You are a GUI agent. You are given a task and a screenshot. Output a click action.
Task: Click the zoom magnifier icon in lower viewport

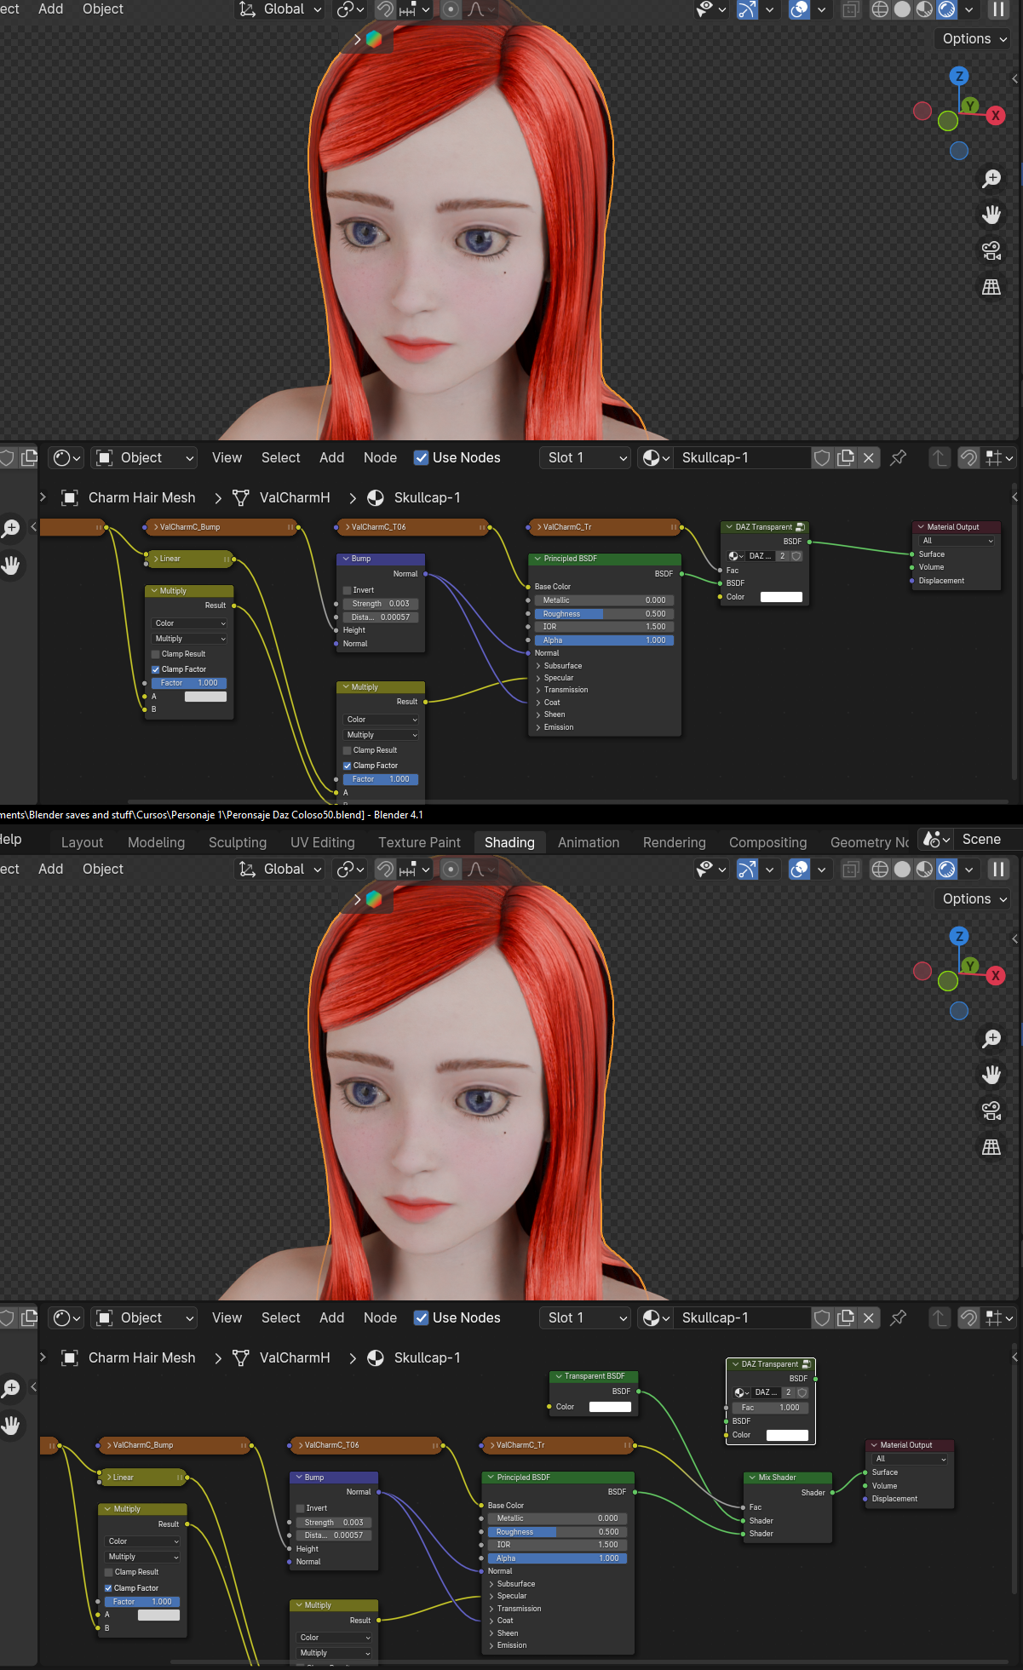991,1038
